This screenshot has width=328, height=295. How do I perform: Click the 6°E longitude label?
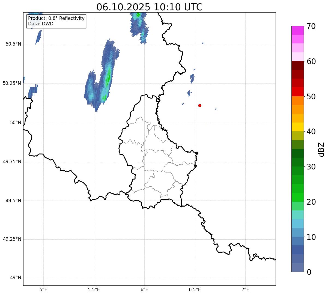tap(144, 290)
